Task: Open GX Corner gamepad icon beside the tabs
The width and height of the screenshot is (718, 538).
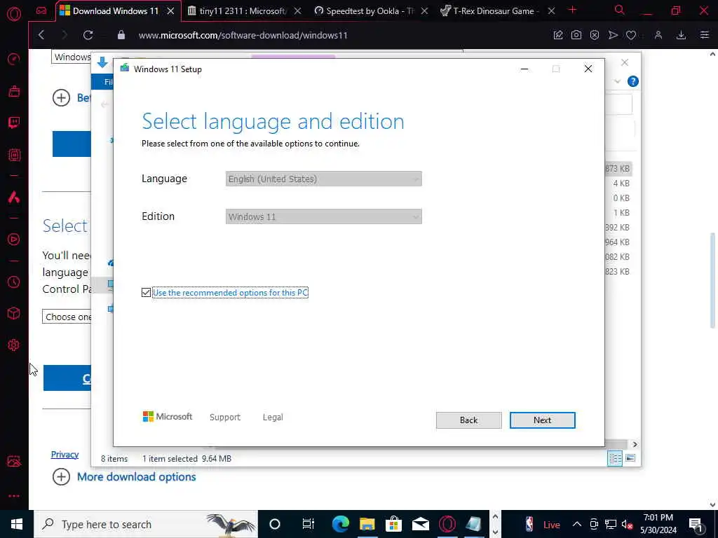Action: pyautogui.click(x=41, y=11)
